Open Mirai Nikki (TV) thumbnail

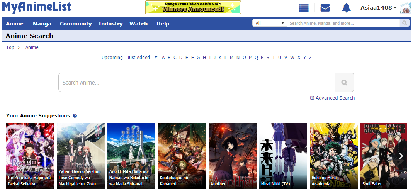point(283,156)
